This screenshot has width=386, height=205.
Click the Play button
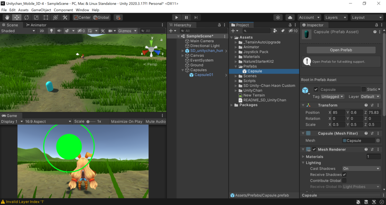(177, 17)
